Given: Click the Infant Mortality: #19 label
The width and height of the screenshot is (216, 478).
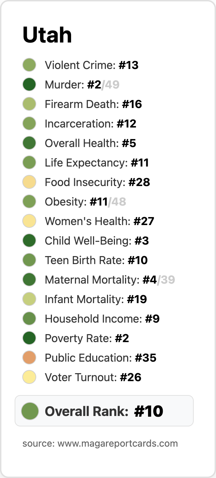Looking at the screenshot, I should (x=96, y=299).
